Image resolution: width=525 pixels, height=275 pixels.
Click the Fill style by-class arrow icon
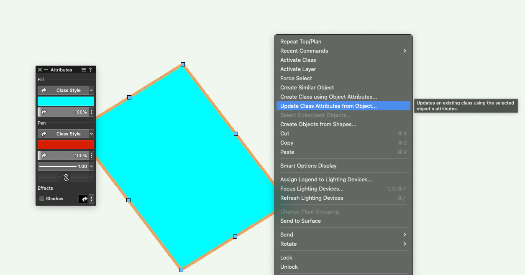point(44,90)
